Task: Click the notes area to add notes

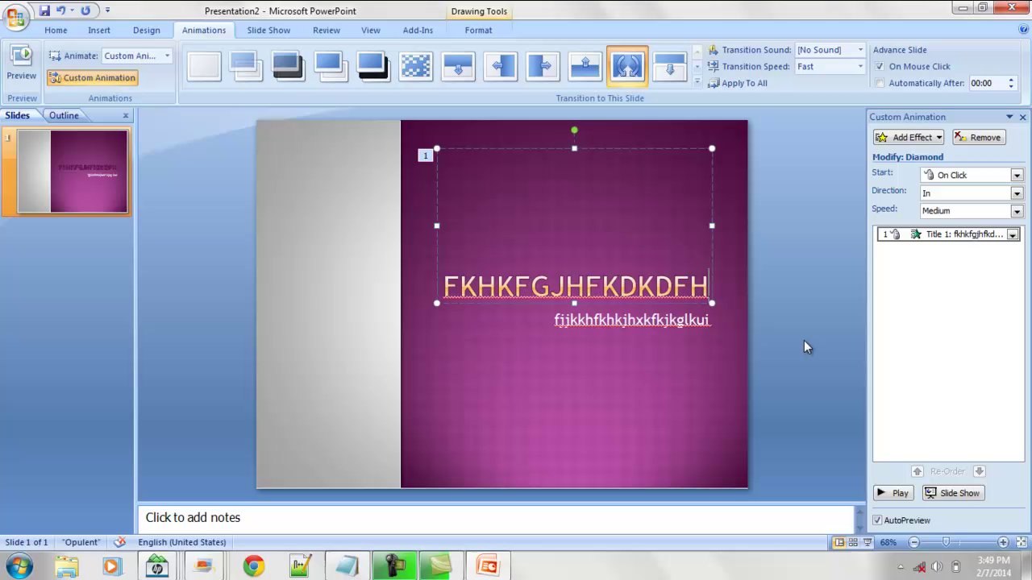Action: pos(496,518)
